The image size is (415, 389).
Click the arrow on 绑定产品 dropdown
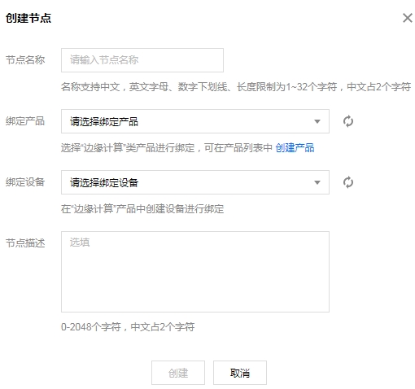click(x=317, y=121)
